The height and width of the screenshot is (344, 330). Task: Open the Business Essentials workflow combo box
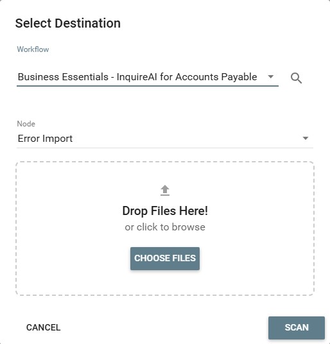click(148, 77)
